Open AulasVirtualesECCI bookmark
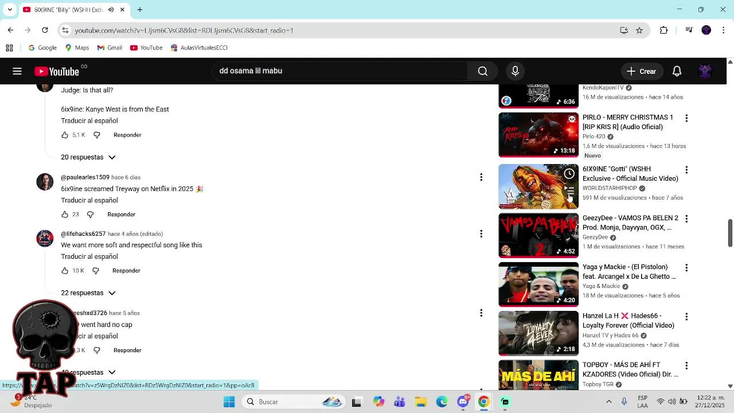This screenshot has width=734, height=413. (199, 48)
